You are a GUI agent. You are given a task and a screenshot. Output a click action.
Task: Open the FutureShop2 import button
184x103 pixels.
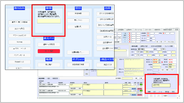tap(19, 62)
